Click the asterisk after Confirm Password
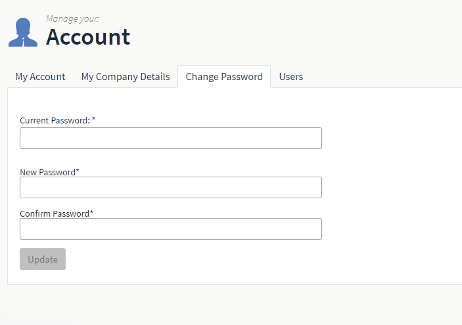The width and height of the screenshot is (462, 325). [91, 212]
